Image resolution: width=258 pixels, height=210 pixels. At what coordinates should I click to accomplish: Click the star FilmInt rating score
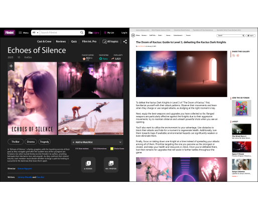coord(87,58)
